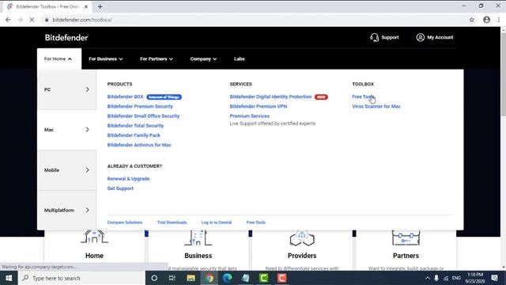Expand the For Partners menu
Screen dimensions: 506x285
tap(157, 59)
